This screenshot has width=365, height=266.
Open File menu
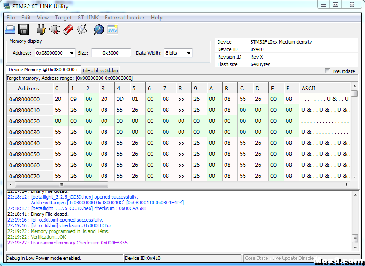[11, 18]
